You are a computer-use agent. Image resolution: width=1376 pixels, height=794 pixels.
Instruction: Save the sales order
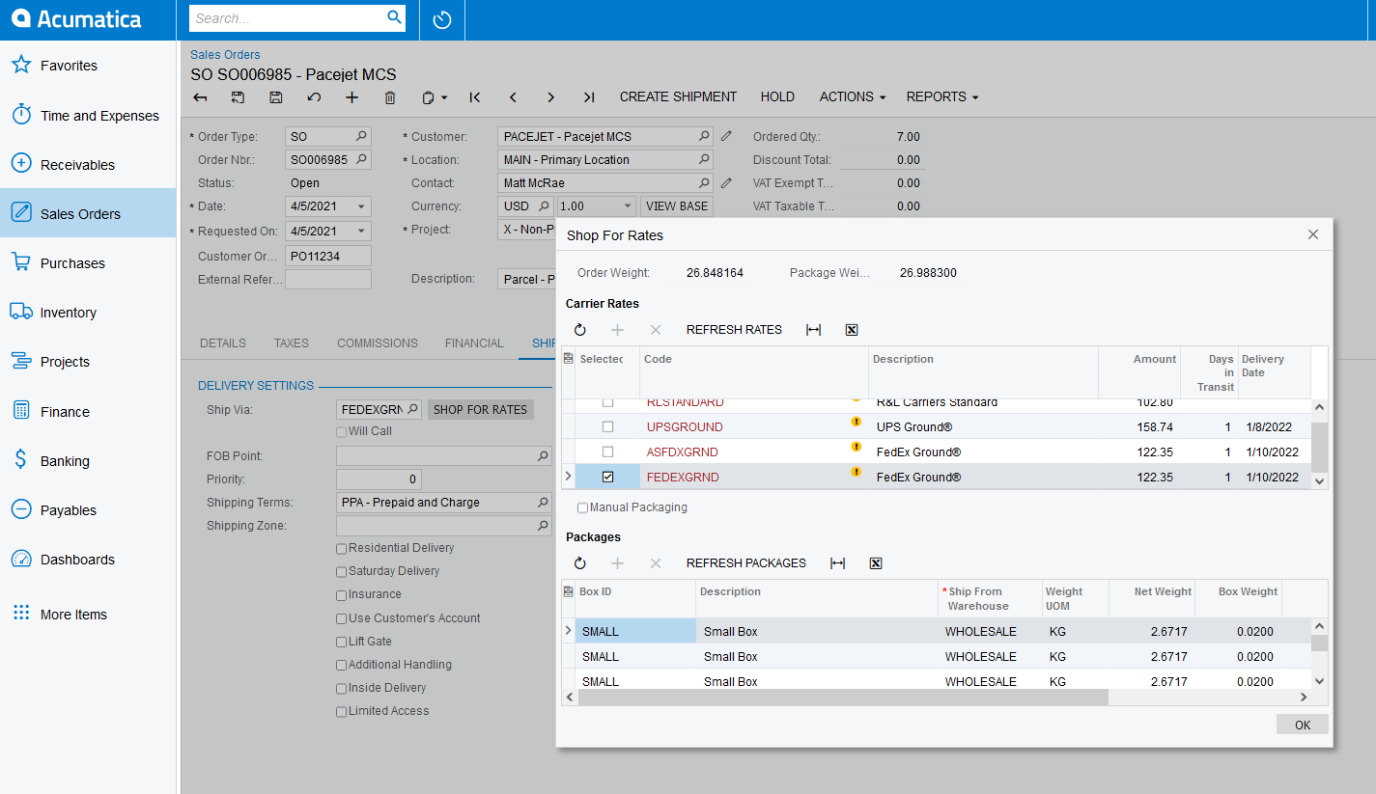click(x=276, y=97)
